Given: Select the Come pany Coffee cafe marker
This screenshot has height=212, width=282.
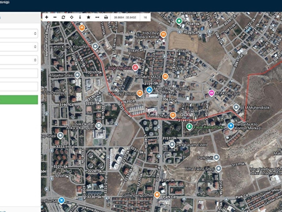Looking at the screenshot, I should 157,195.
